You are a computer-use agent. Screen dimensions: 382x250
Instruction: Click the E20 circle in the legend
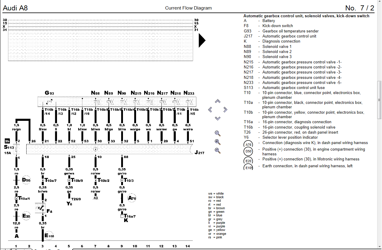pos(248,160)
